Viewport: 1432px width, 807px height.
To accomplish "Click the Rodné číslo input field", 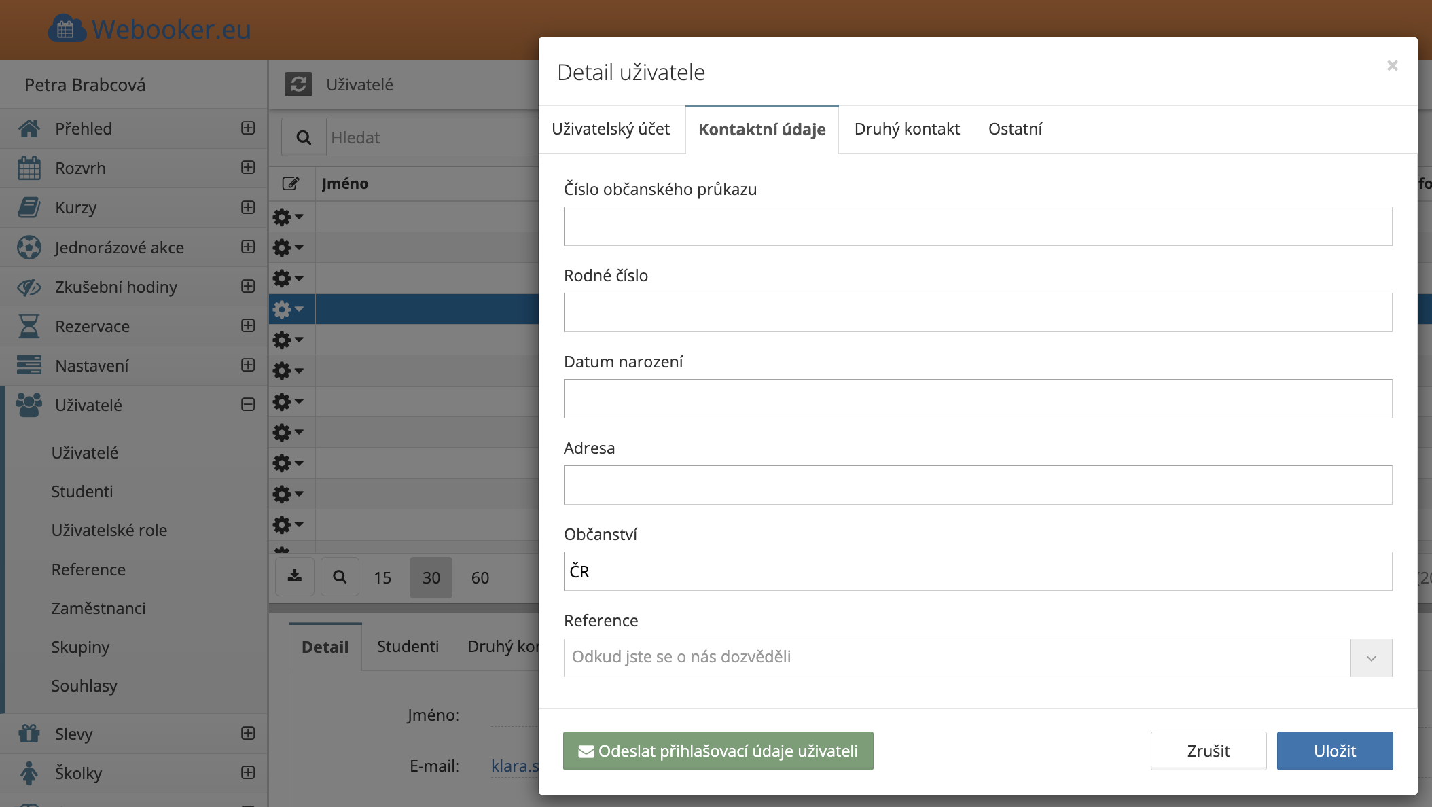I will tap(978, 312).
